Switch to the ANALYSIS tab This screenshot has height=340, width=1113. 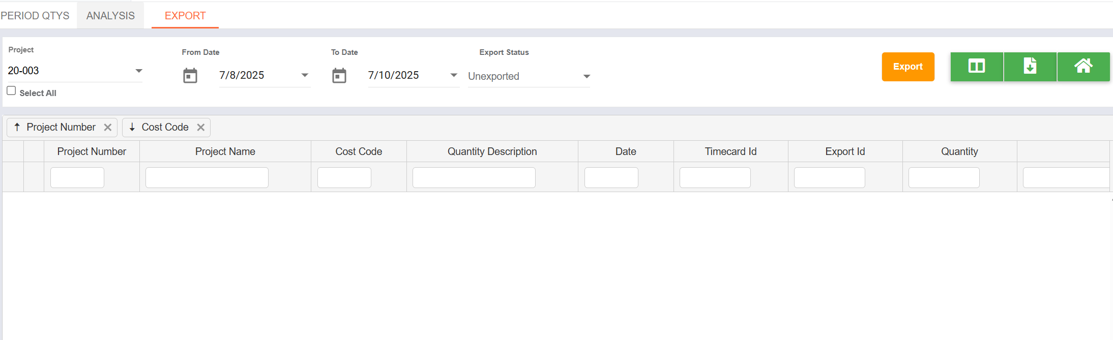point(110,16)
